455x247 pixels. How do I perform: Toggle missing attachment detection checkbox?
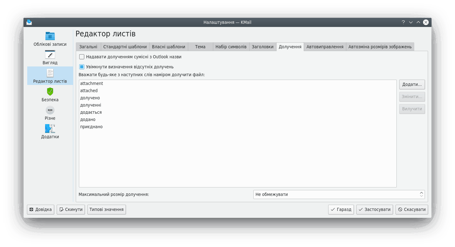coord(82,67)
